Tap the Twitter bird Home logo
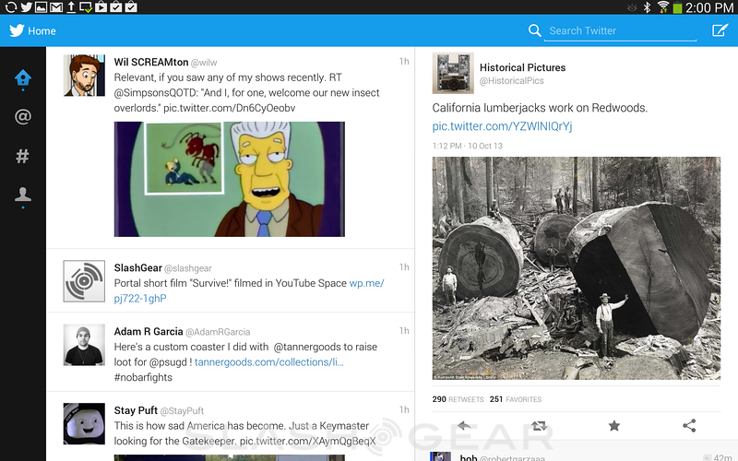The width and height of the screenshot is (738, 461). 17,30
